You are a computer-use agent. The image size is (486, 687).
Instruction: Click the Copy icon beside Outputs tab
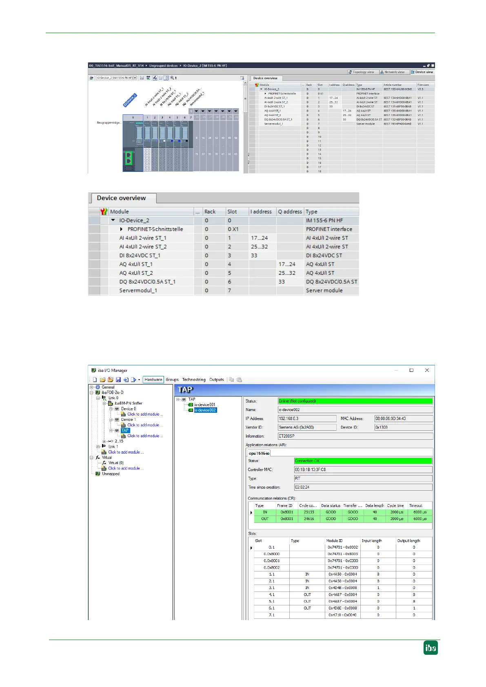coord(231,380)
